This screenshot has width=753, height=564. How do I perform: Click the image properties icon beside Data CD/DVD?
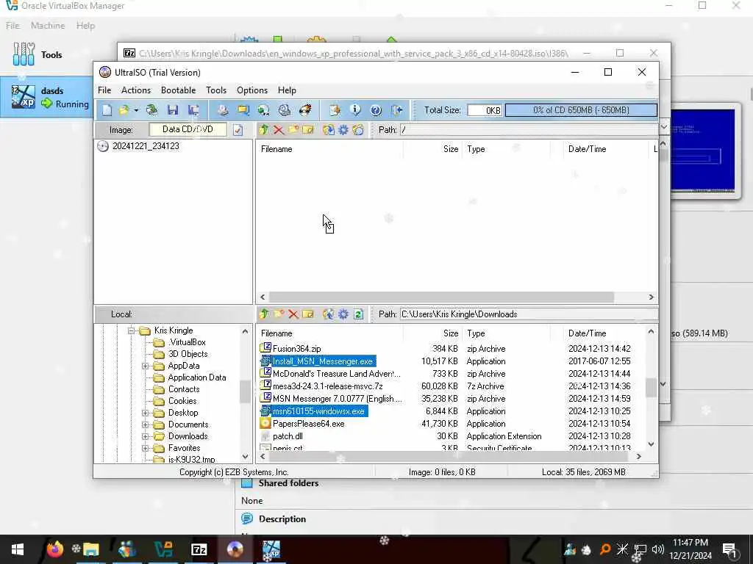point(238,130)
